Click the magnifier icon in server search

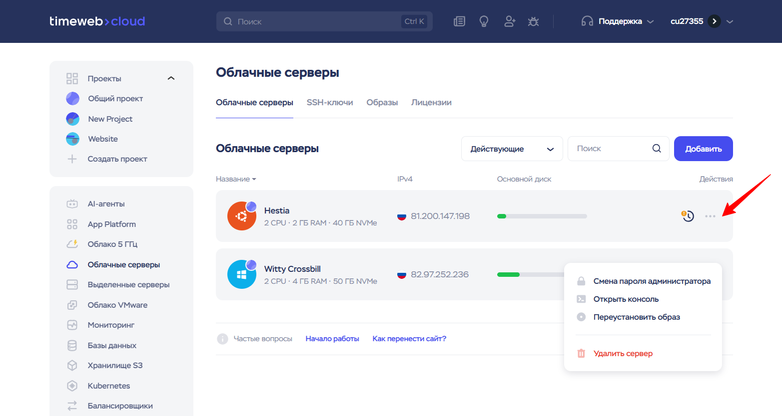[x=657, y=149]
